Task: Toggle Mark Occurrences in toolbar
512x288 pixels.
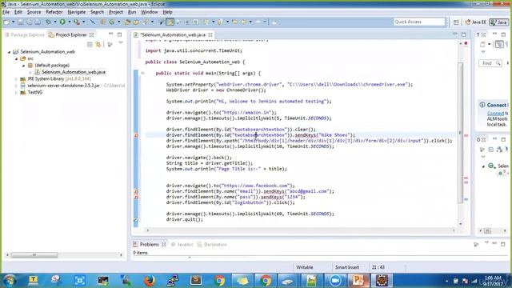Action: pos(170,22)
